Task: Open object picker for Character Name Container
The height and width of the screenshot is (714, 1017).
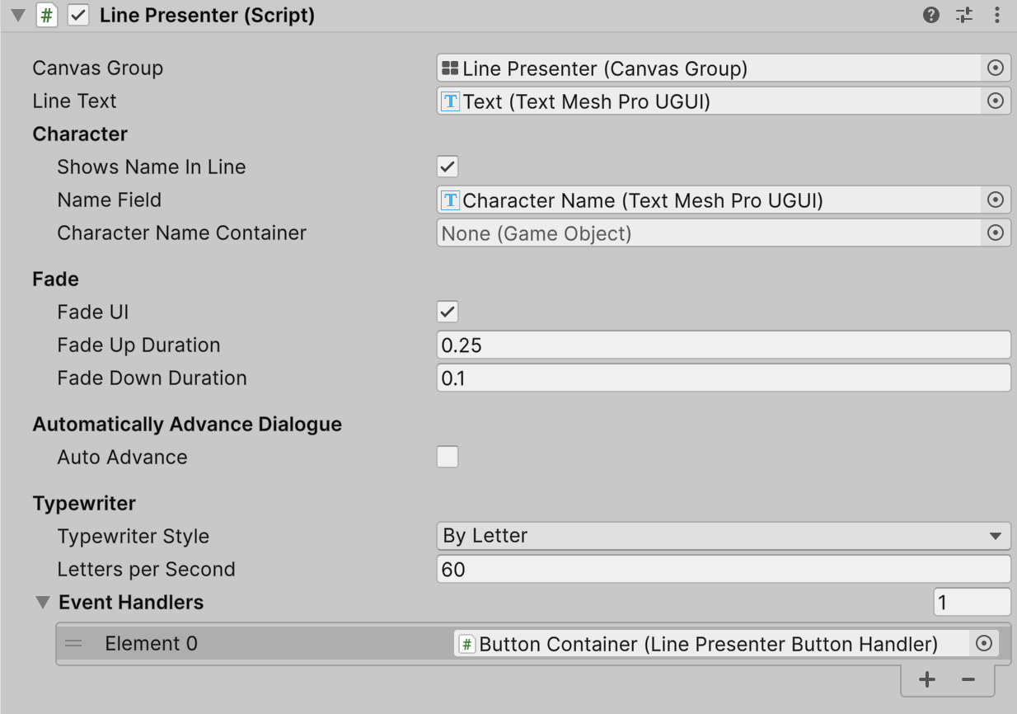Action: (995, 233)
